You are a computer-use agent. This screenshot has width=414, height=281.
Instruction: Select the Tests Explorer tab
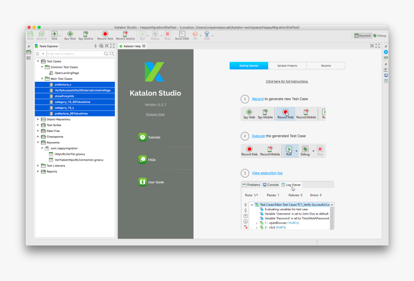point(47,46)
